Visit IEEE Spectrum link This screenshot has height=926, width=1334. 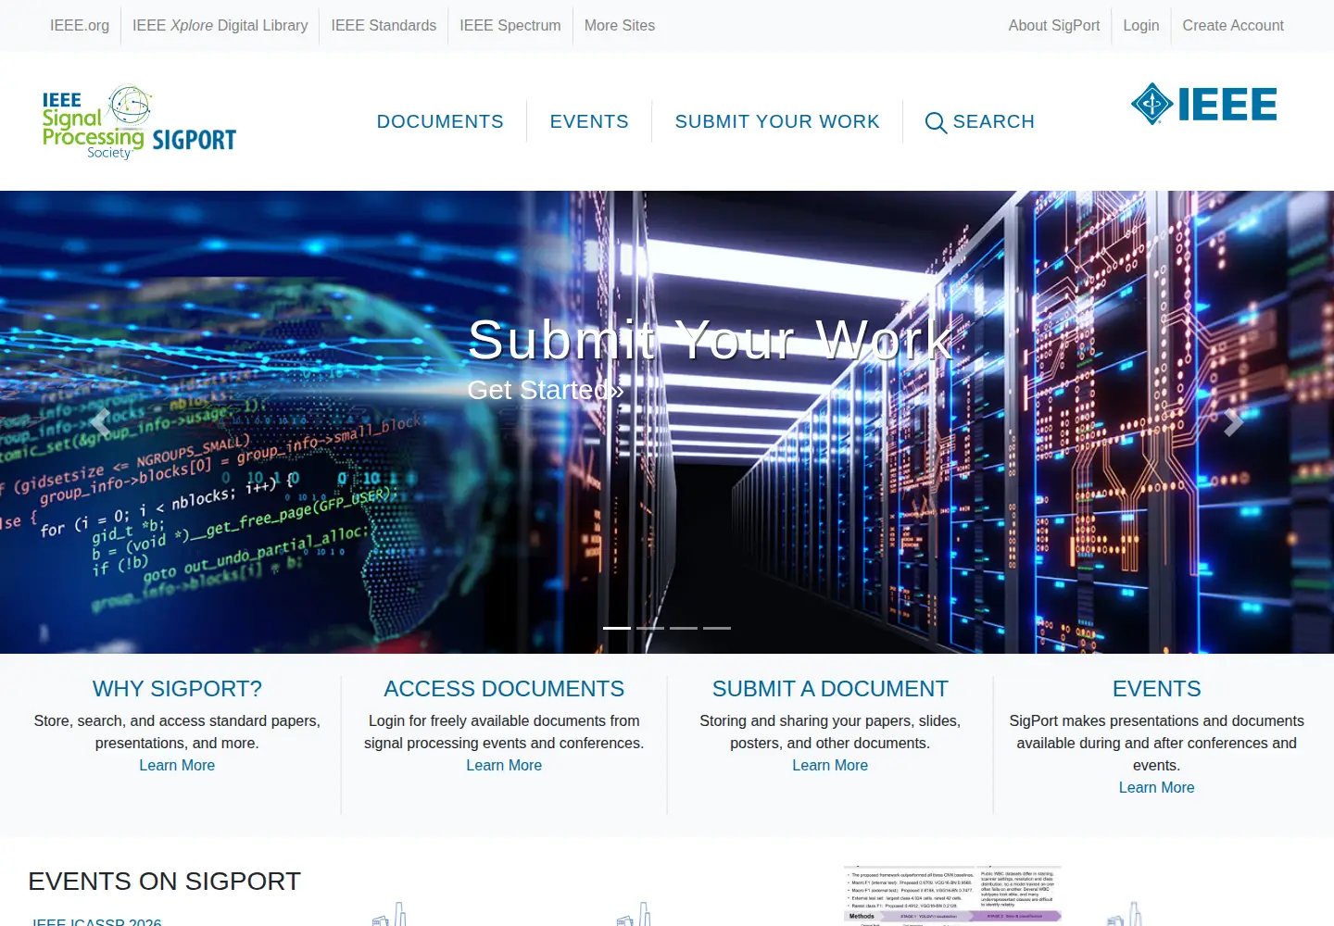point(510,26)
